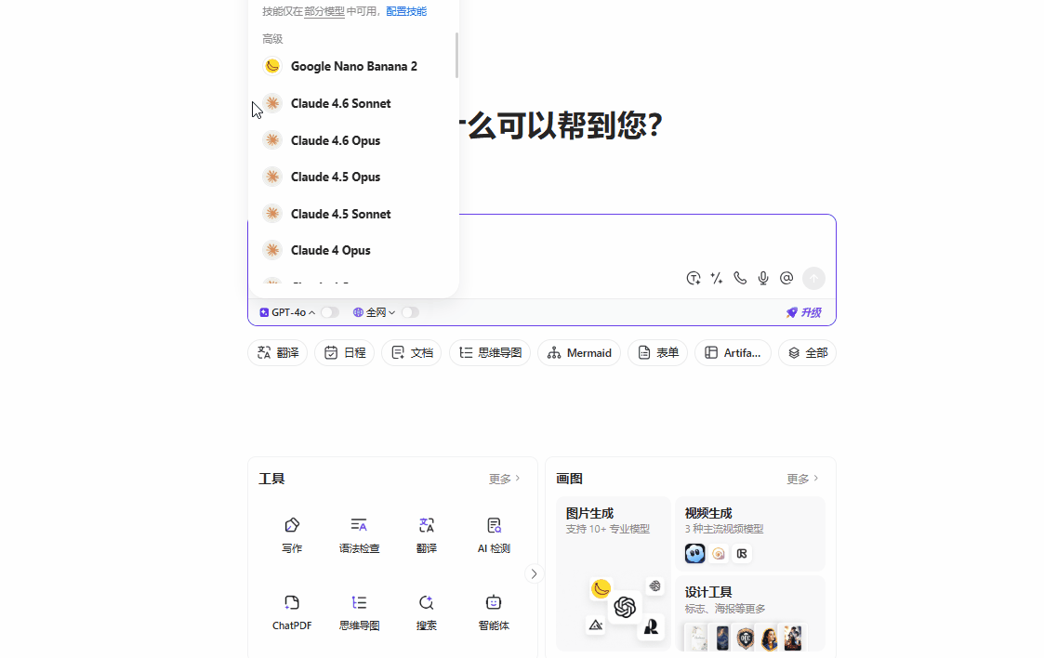
Task: Select the 表单 quick action chip
Action: tap(658, 352)
